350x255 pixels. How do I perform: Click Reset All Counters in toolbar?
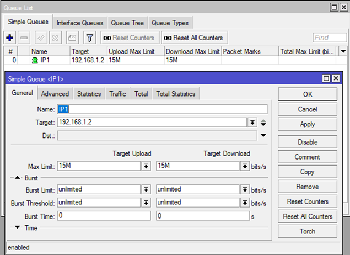[x=193, y=38]
